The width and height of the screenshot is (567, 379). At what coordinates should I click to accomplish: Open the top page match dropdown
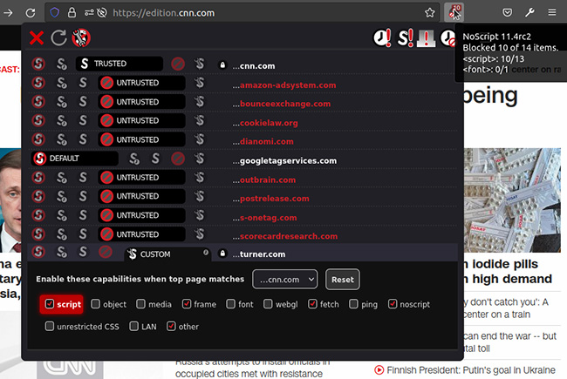point(285,280)
